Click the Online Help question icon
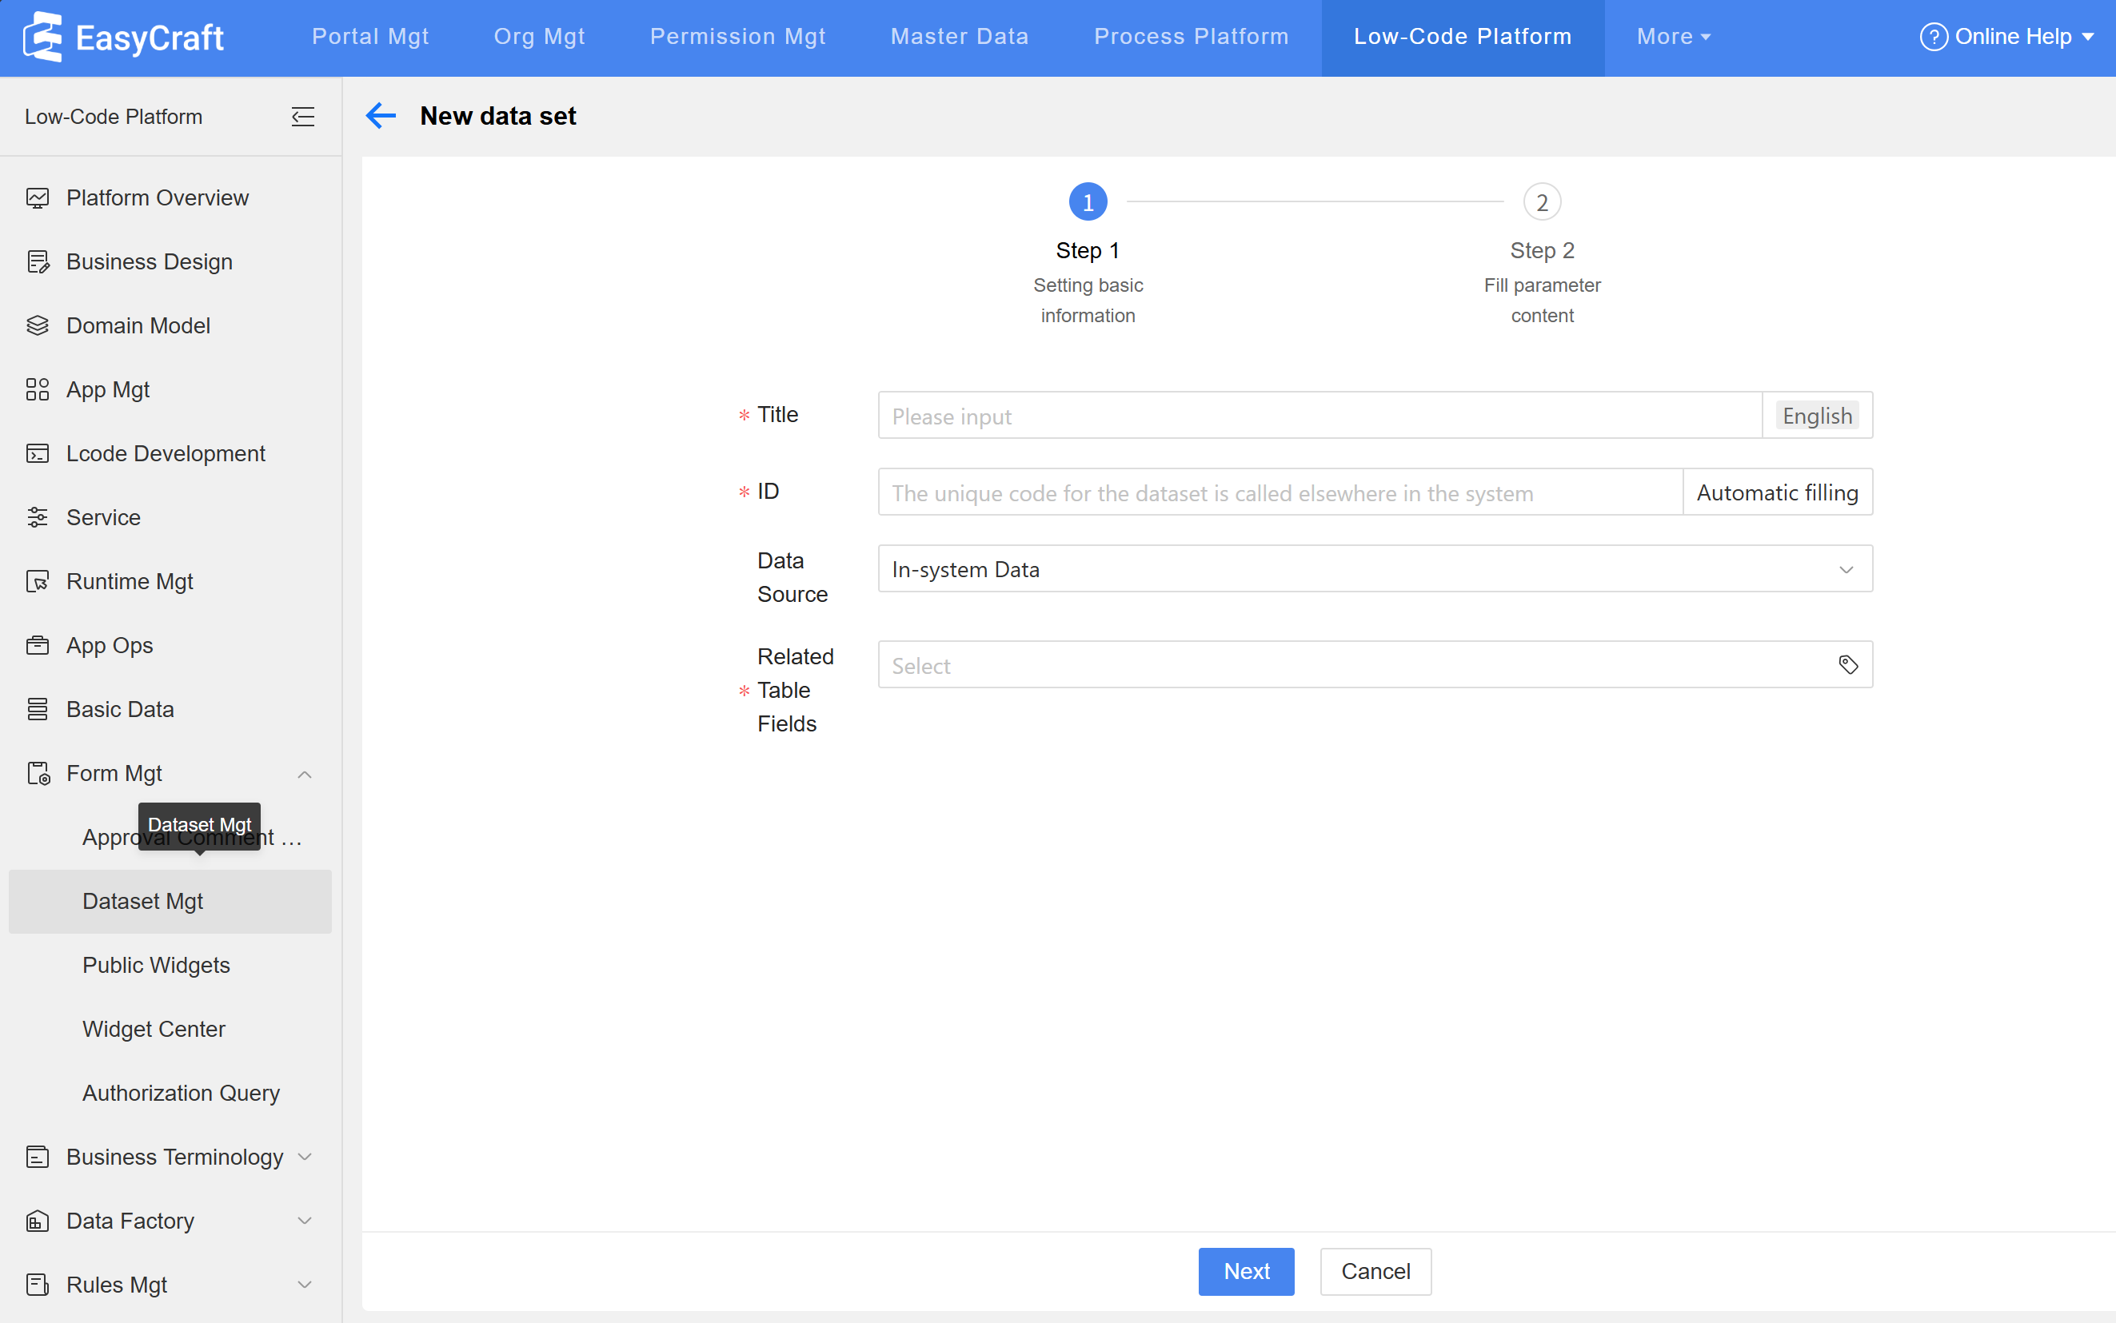Screen dimensions: 2116x1323 click(1933, 37)
